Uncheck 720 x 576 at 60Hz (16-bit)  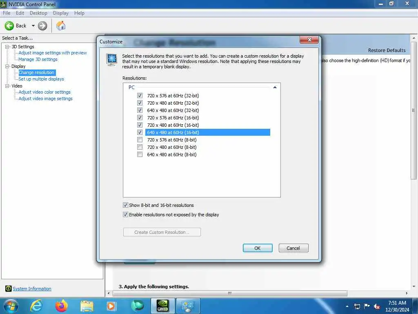pyautogui.click(x=140, y=117)
